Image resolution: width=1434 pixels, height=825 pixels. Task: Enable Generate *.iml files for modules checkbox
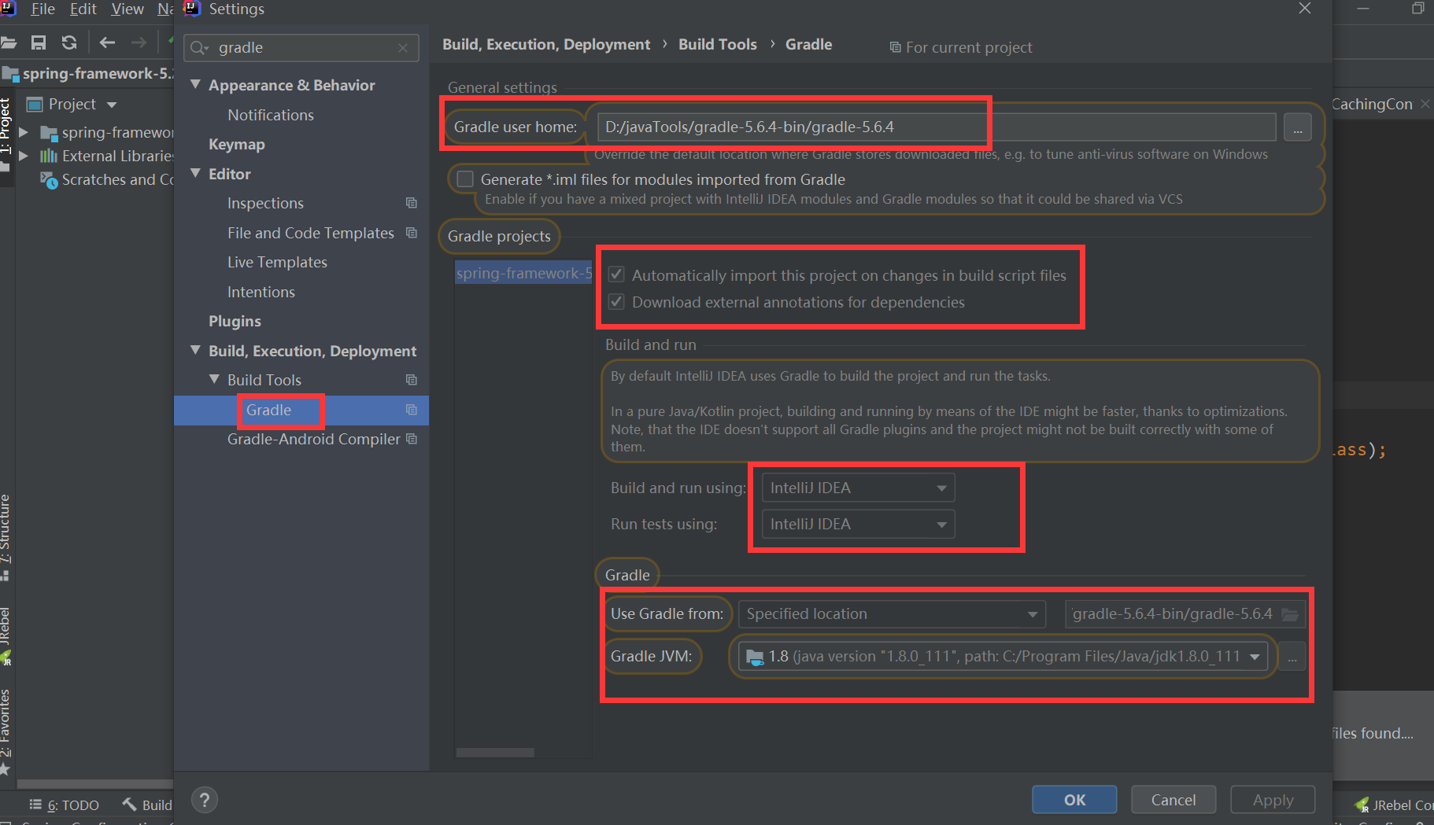click(465, 179)
